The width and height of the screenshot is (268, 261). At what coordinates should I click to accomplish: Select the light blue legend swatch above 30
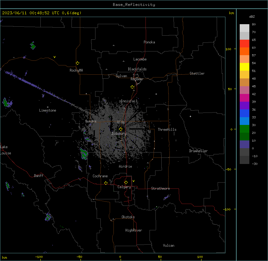(244, 121)
